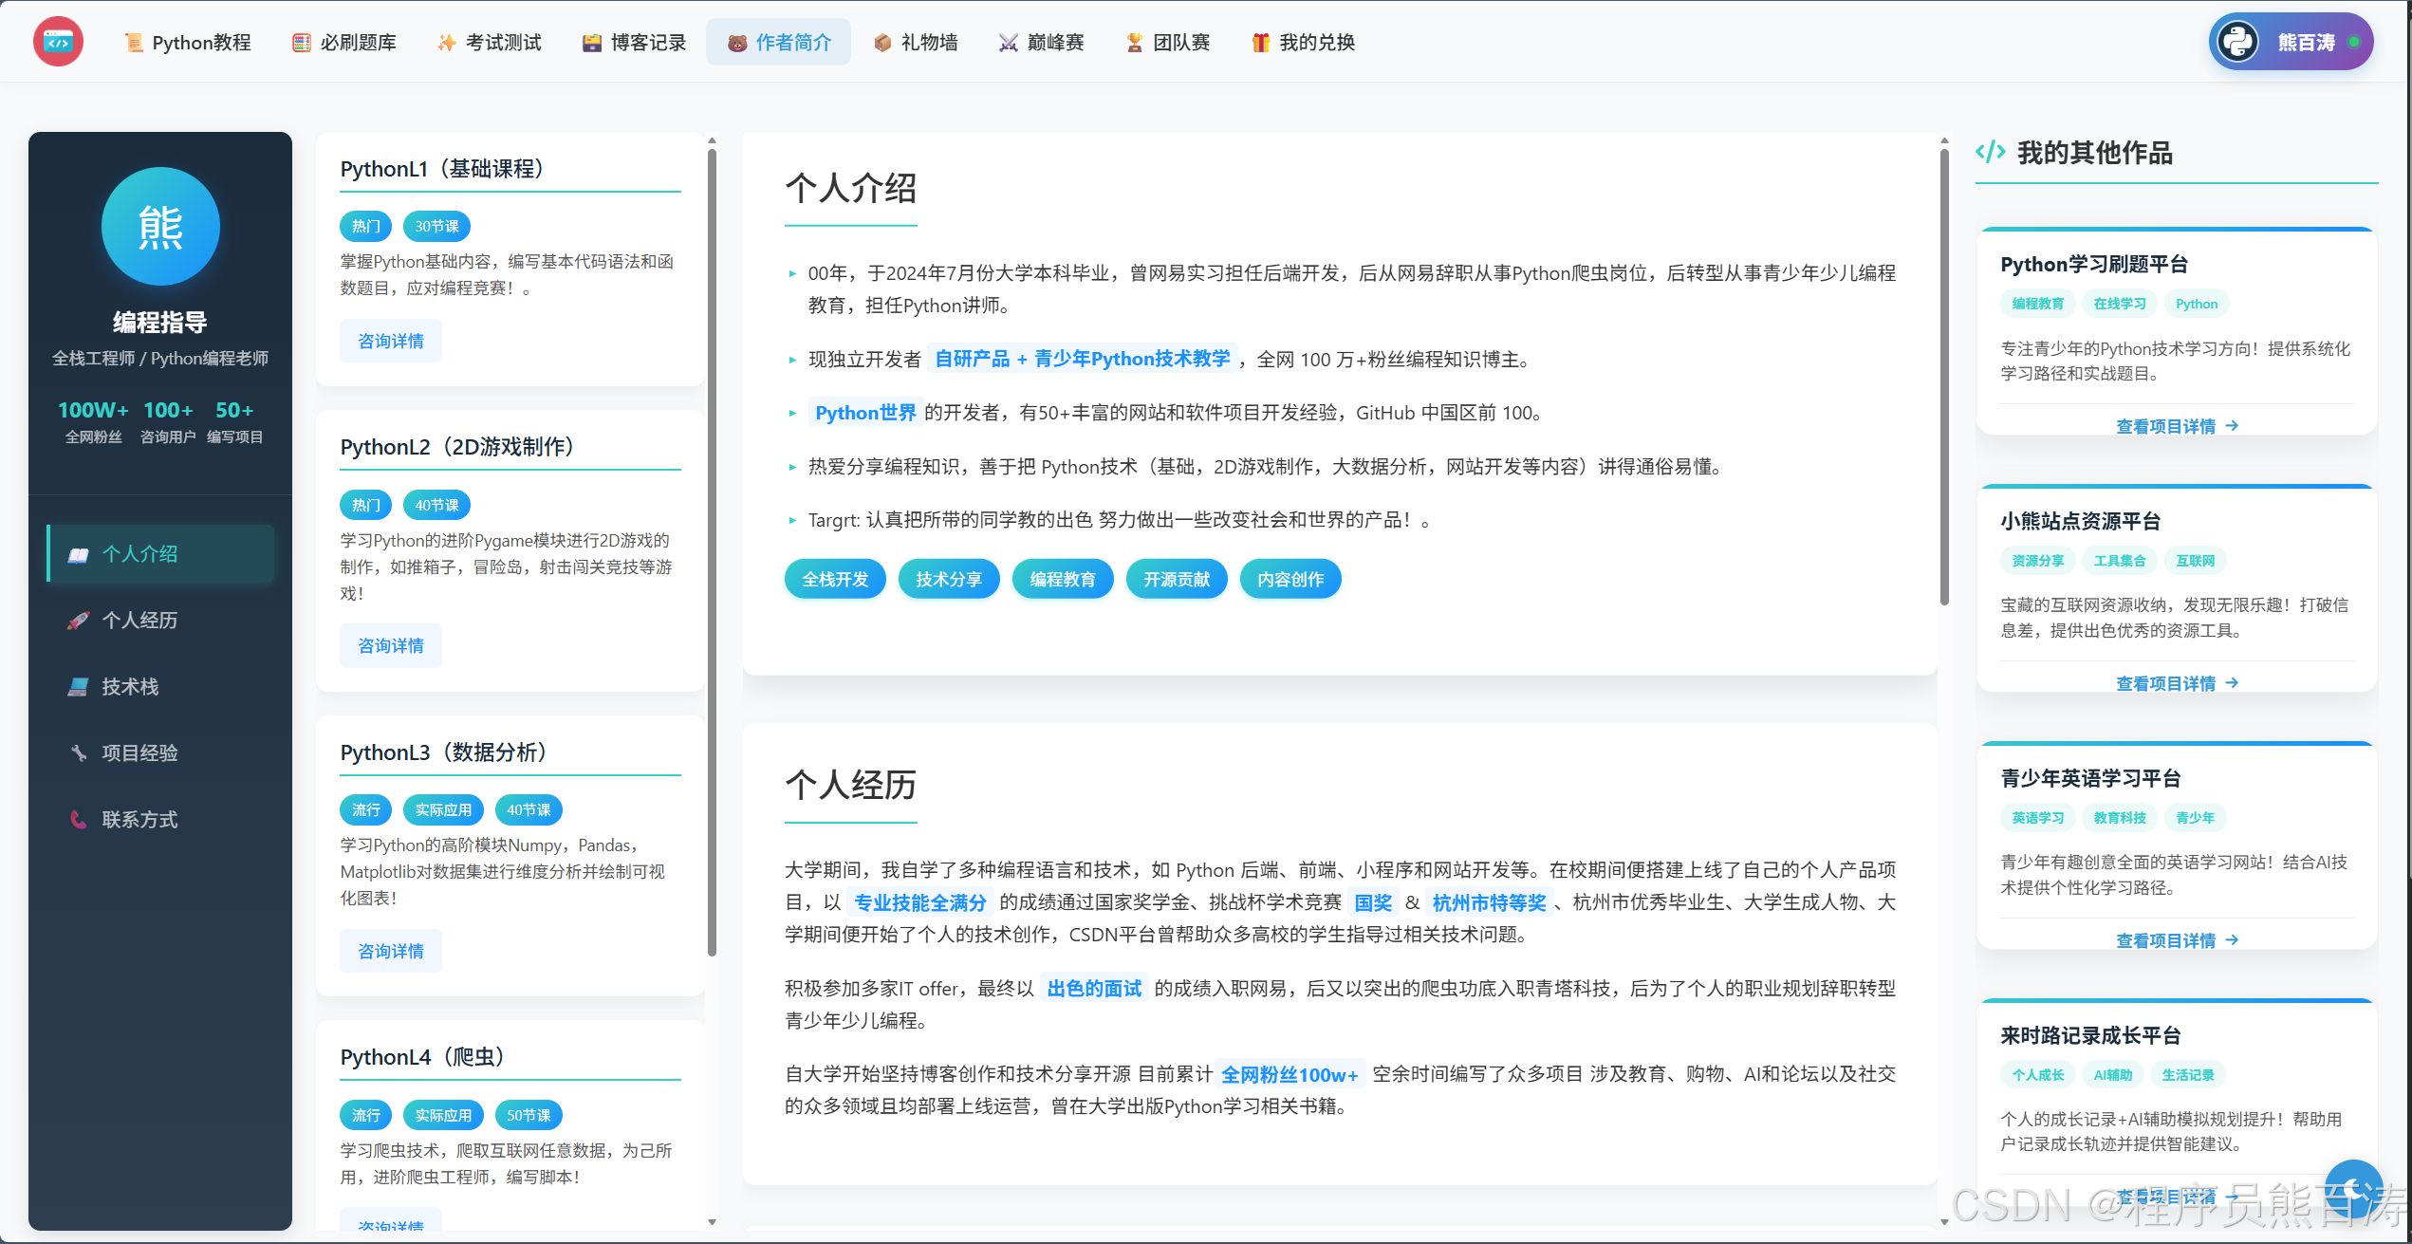Click the 来时路记录成长平台 card title
Image resolution: width=2412 pixels, height=1244 pixels.
pos(2090,1035)
